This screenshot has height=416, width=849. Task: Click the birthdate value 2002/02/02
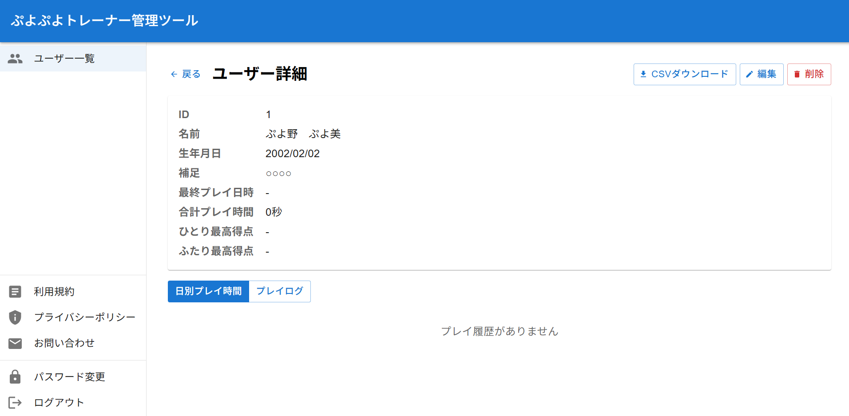coord(293,154)
